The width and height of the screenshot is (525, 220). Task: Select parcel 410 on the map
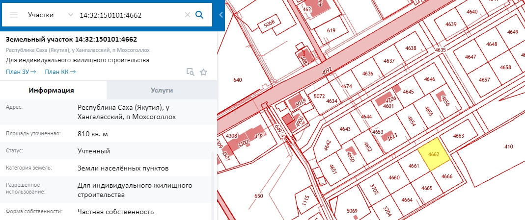point(509,146)
